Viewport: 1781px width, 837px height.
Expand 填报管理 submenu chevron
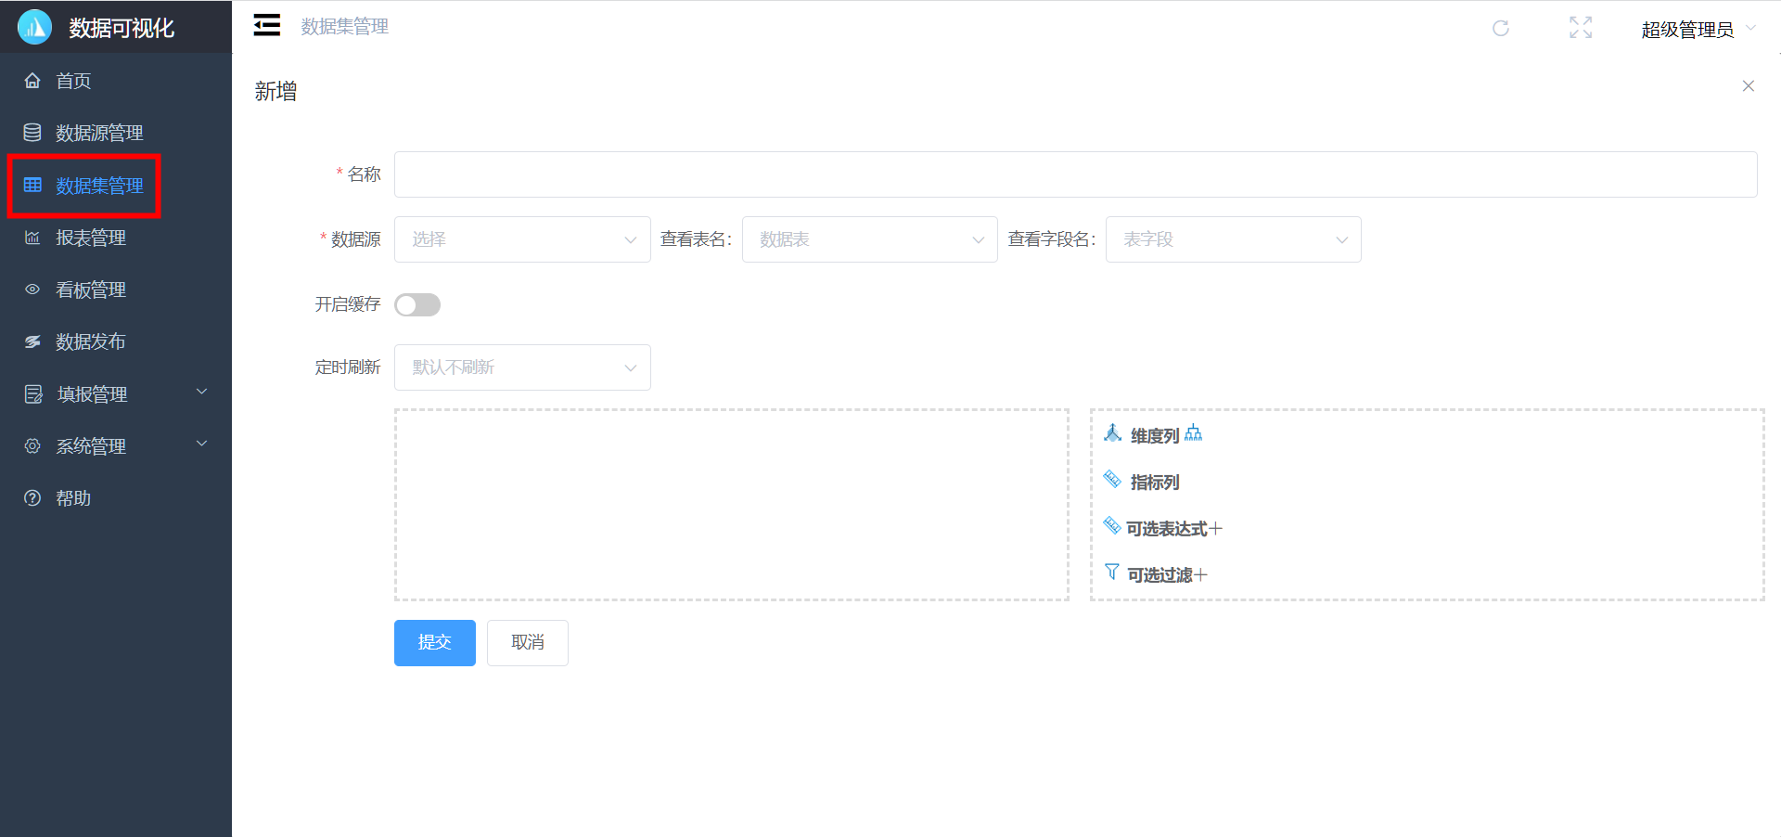[x=201, y=392]
